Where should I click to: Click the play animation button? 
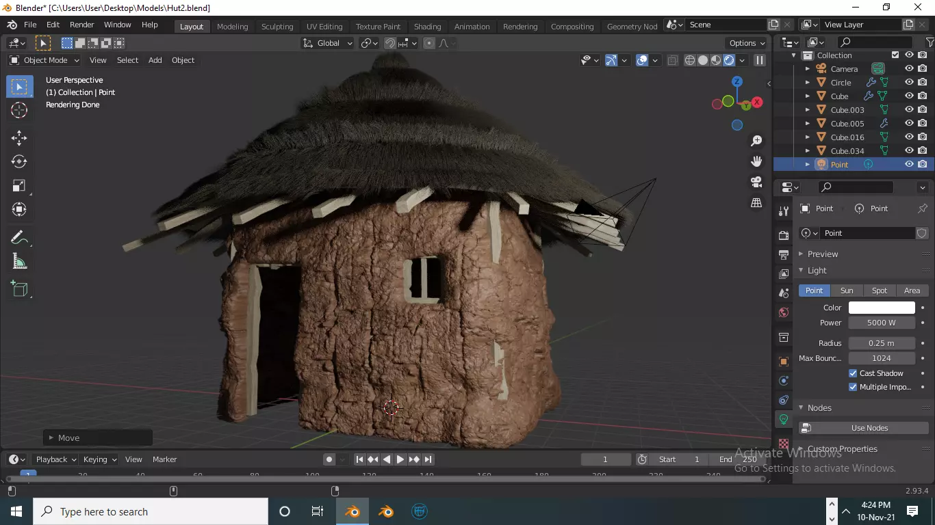pos(400,459)
